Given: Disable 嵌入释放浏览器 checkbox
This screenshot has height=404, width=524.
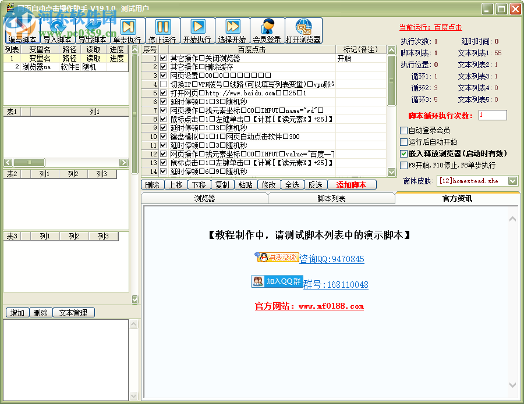Looking at the screenshot, I should [403, 153].
